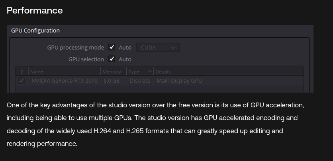Screen dimensions: 333x161
Task: Click the GPU selection label
Action: click(86, 59)
